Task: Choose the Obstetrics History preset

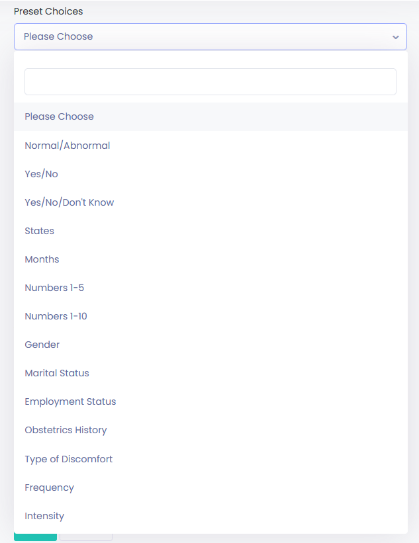Action: pyautogui.click(x=210, y=430)
